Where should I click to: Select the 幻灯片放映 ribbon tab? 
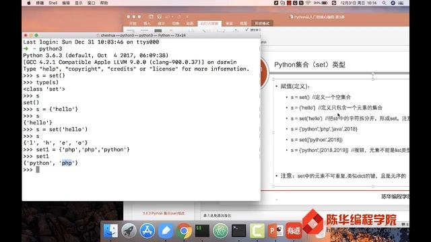point(209,24)
